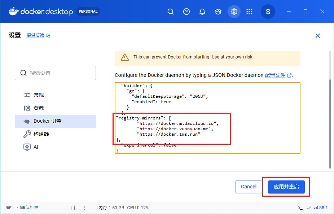Close the settings panel with X
Image resolution: width=334 pixels, height=214 pixels.
pyautogui.click(x=318, y=36)
